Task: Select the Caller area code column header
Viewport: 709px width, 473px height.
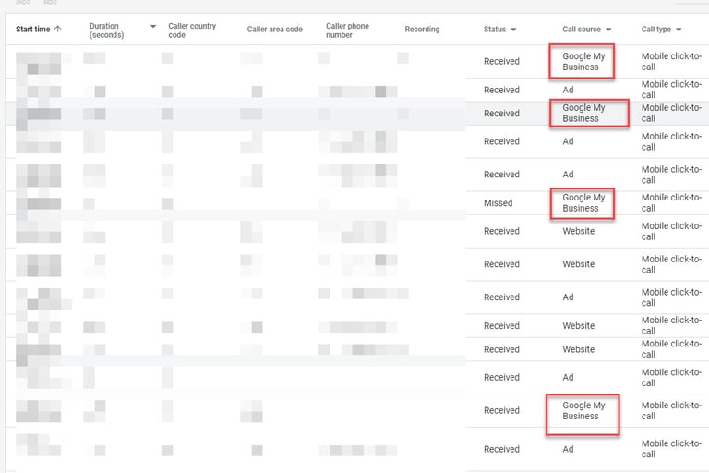Action: point(274,29)
